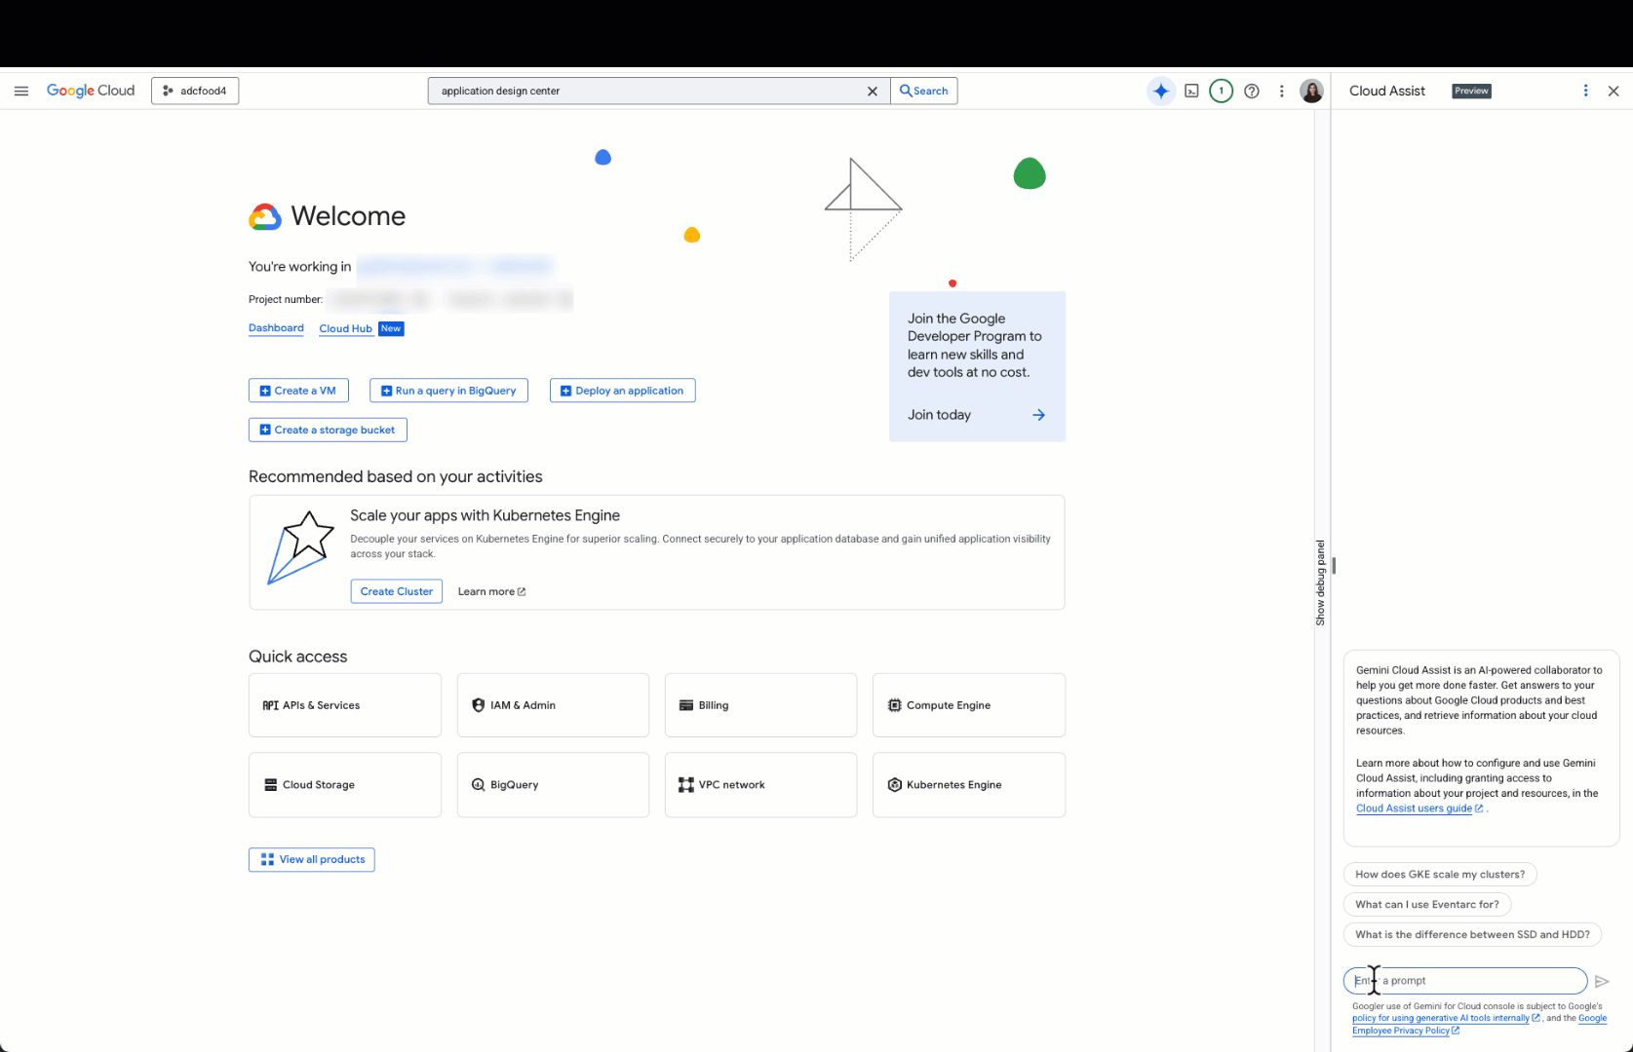
Task: Click the Enter a prompt field
Action: coord(1462,981)
